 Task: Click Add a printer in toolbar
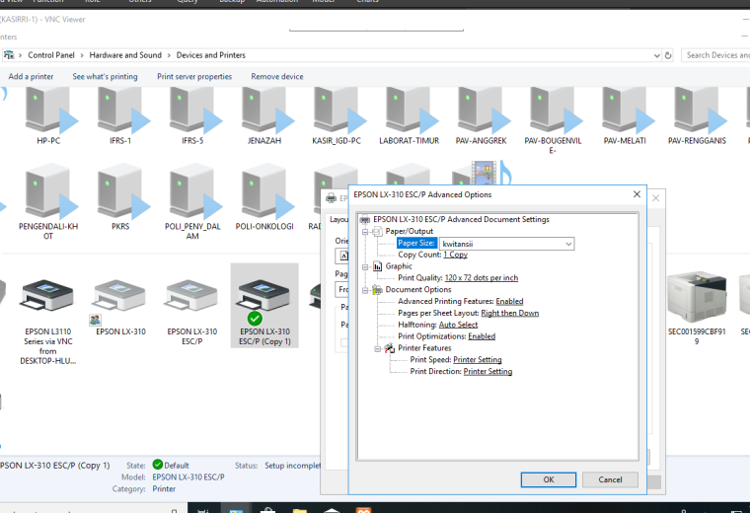click(31, 77)
